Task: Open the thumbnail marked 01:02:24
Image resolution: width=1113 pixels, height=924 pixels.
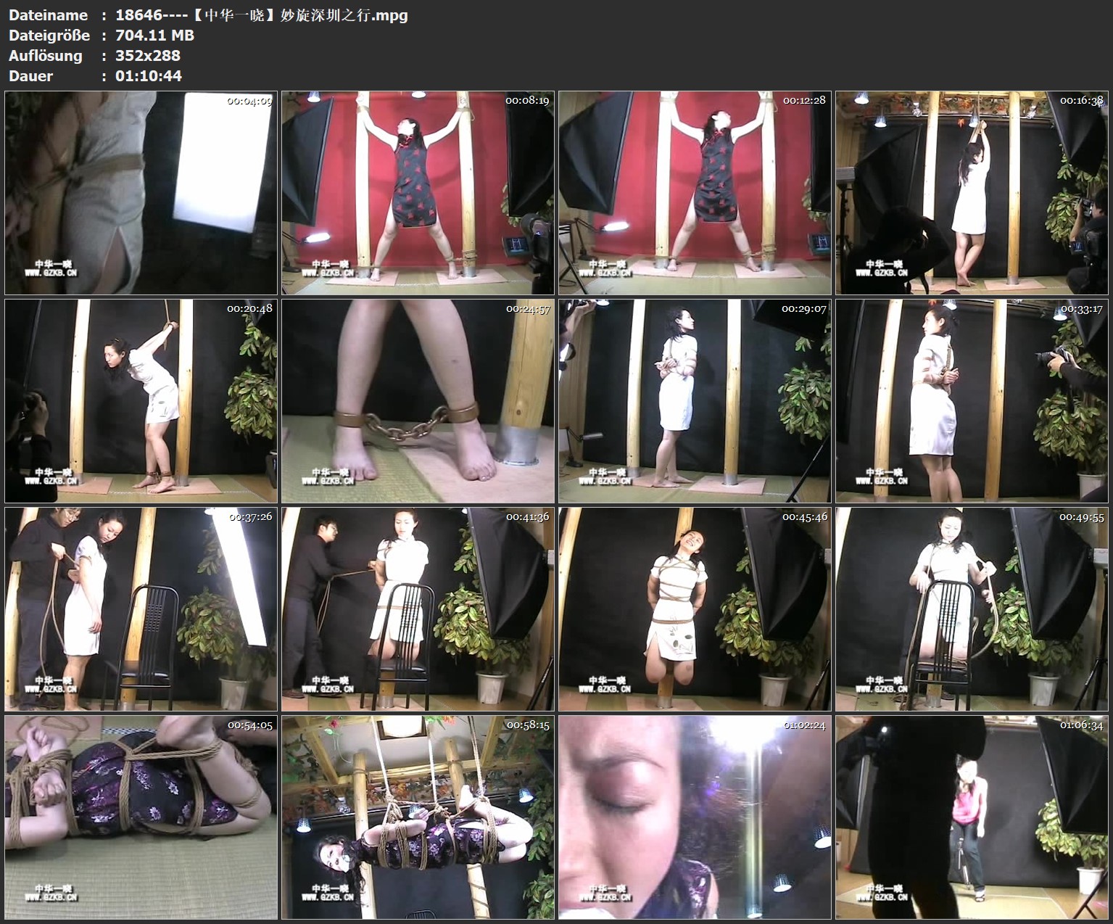Action: point(695,817)
